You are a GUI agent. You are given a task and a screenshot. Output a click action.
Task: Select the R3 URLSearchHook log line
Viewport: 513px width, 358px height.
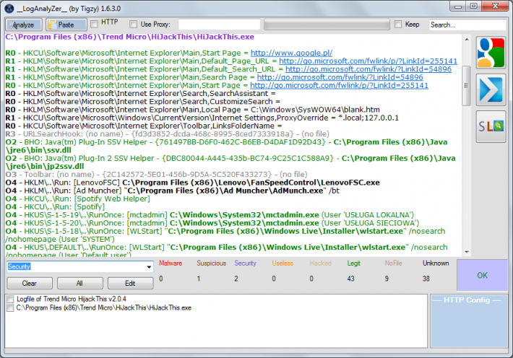coord(168,134)
